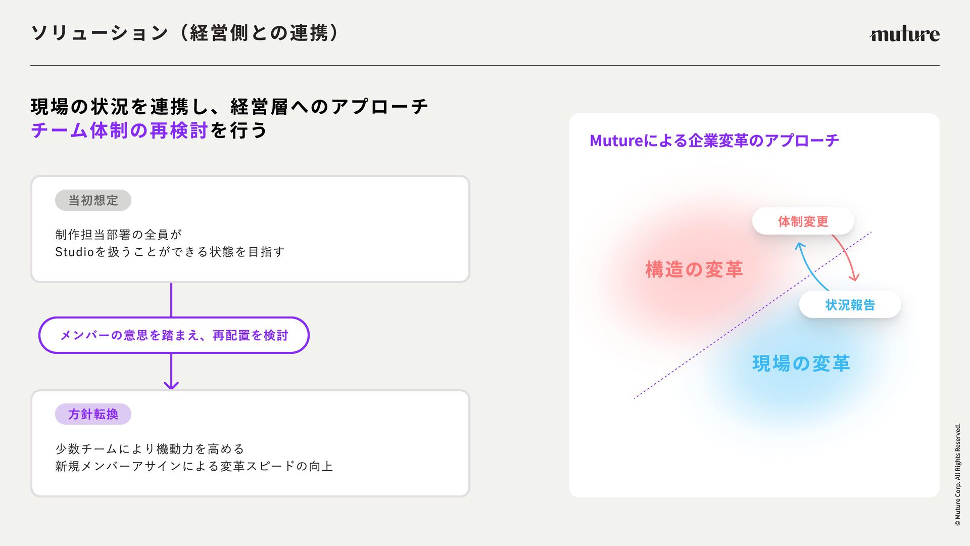The width and height of the screenshot is (970, 546).
Task: Click the 現場の変革 blue text
Action: 801,363
